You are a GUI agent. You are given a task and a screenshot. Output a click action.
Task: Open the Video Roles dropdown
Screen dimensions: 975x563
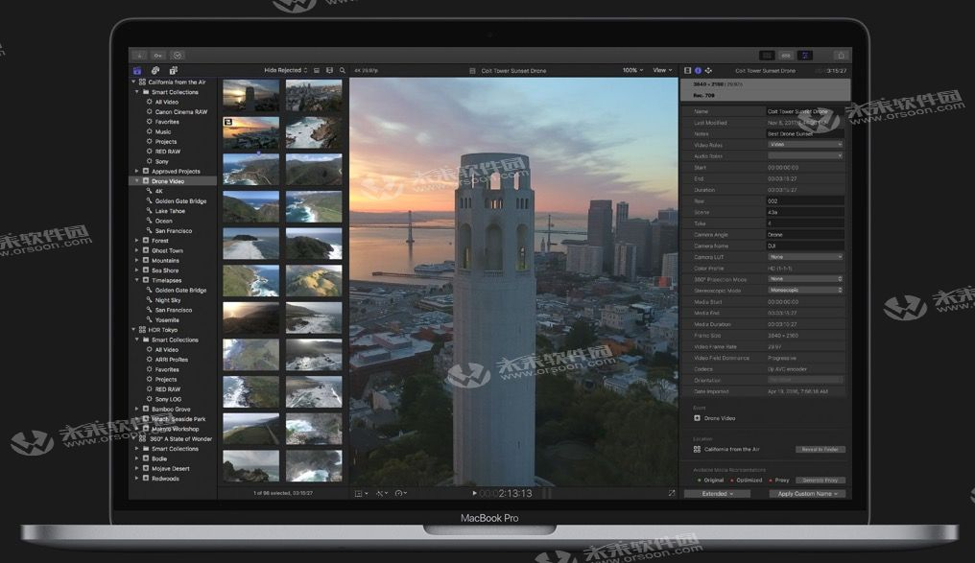805,145
